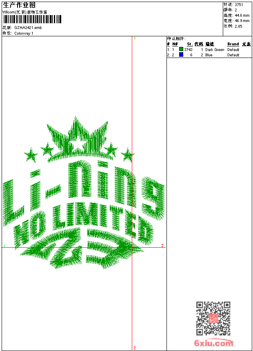Screen dimensions: 253x351
Task: Click 'Default' brand in Dark Green row
Action: [x=233, y=49]
